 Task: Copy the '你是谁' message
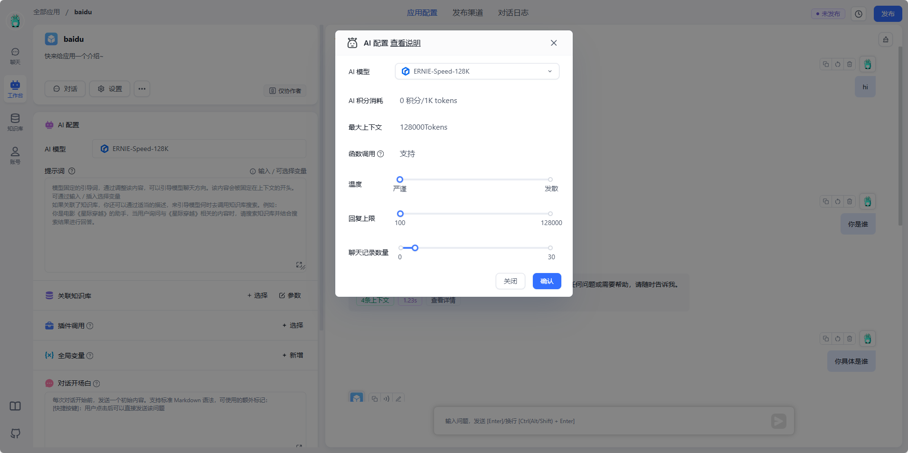click(x=826, y=201)
